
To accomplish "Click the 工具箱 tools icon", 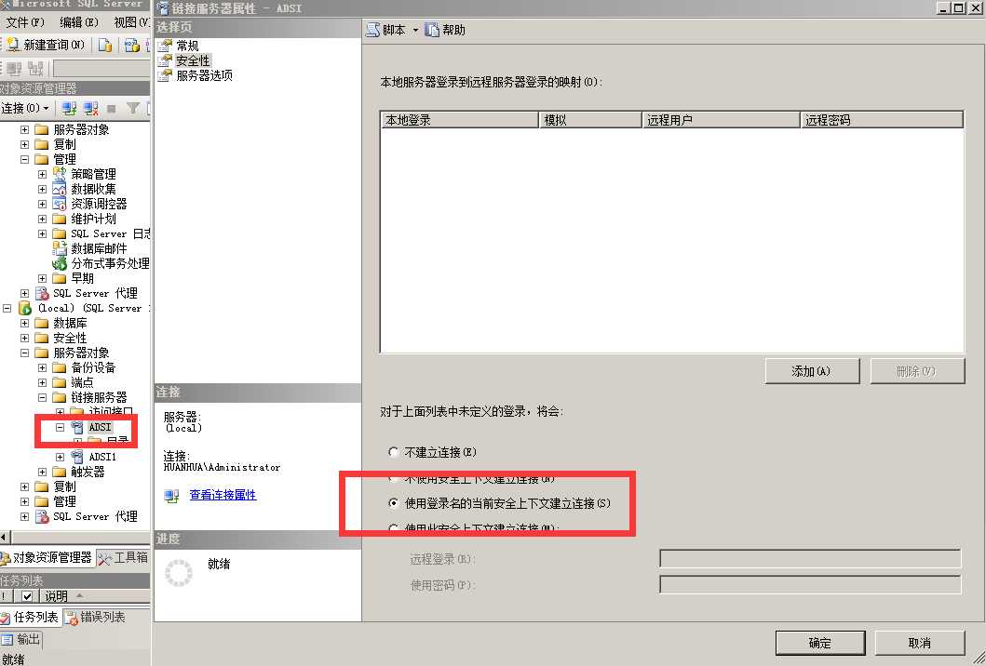I will tap(105, 558).
